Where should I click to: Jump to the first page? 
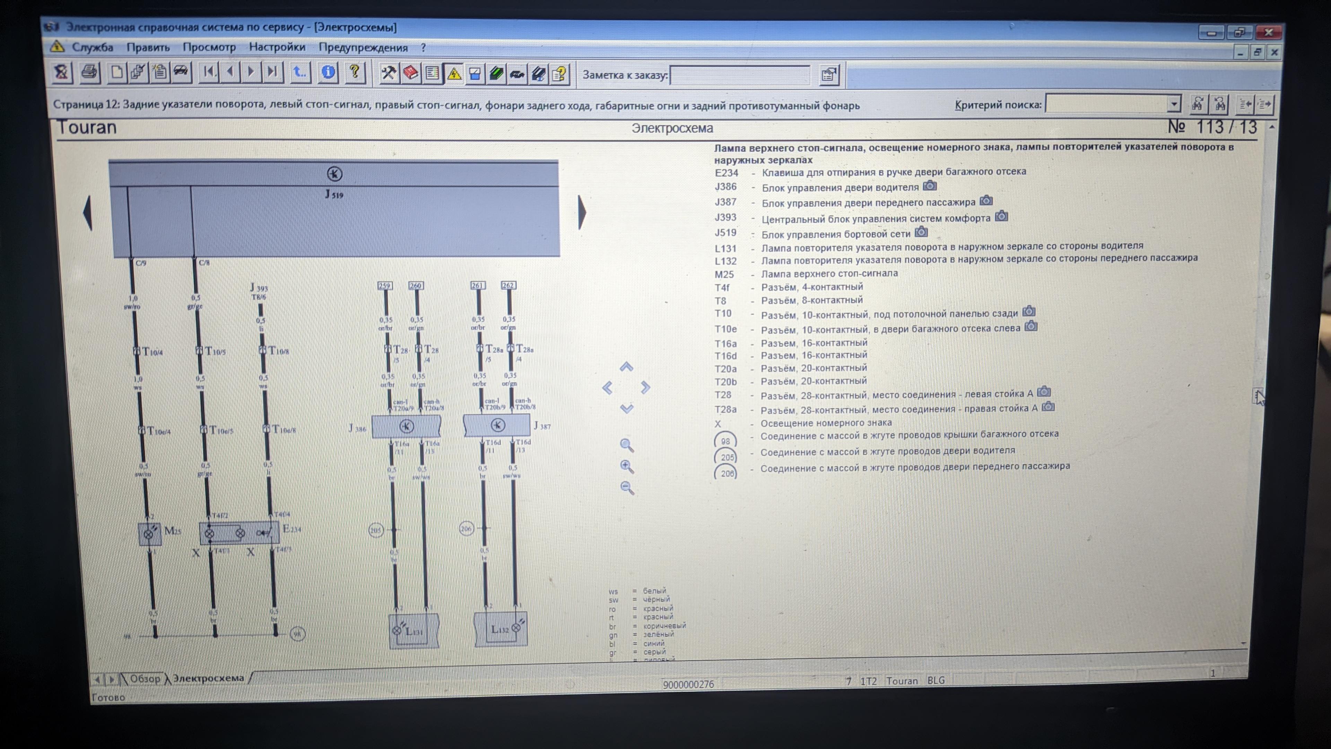[x=209, y=72]
